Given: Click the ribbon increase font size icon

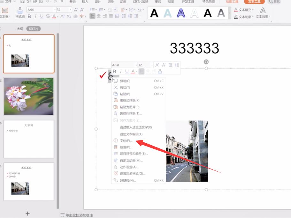Looking at the screenshot, I should [x=75, y=10].
